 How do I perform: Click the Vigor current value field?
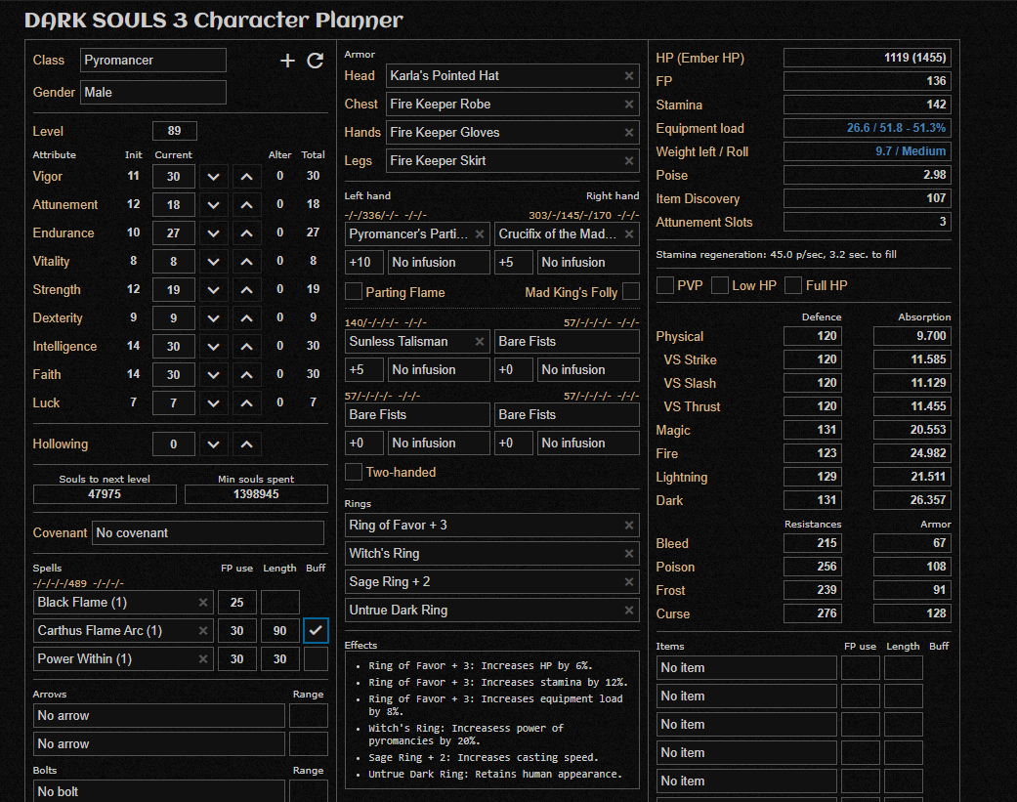coord(174,177)
